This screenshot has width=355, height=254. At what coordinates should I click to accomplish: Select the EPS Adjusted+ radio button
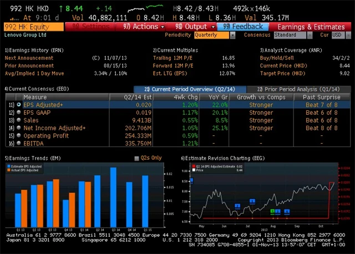pyautogui.click(x=19, y=105)
